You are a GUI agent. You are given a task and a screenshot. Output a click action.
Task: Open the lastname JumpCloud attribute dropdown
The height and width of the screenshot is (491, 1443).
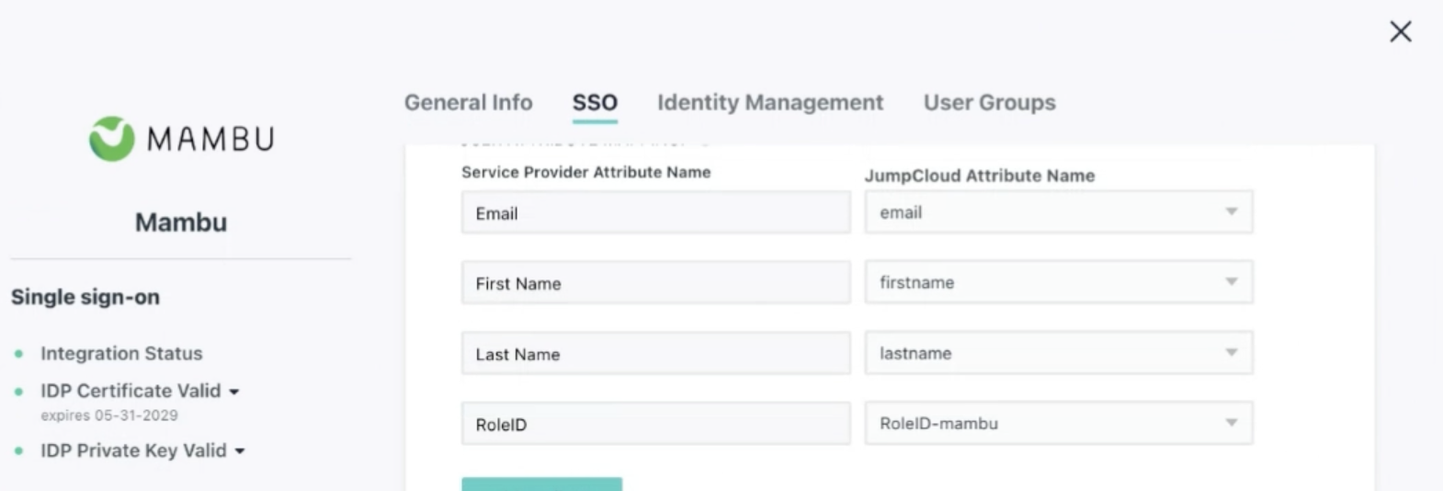point(1059,353)
